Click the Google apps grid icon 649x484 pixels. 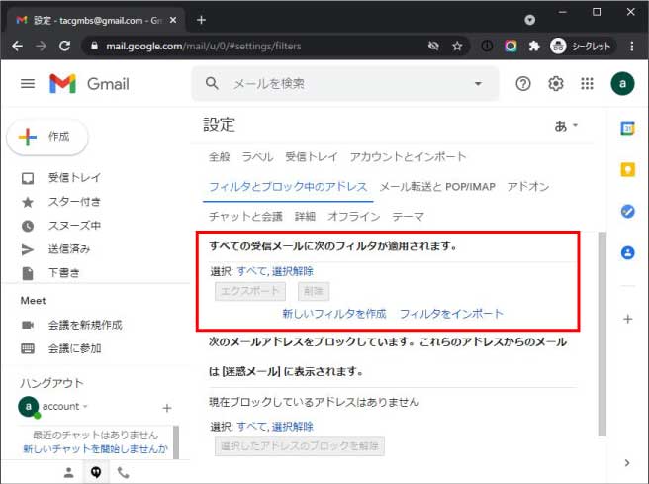click(587, 84)
